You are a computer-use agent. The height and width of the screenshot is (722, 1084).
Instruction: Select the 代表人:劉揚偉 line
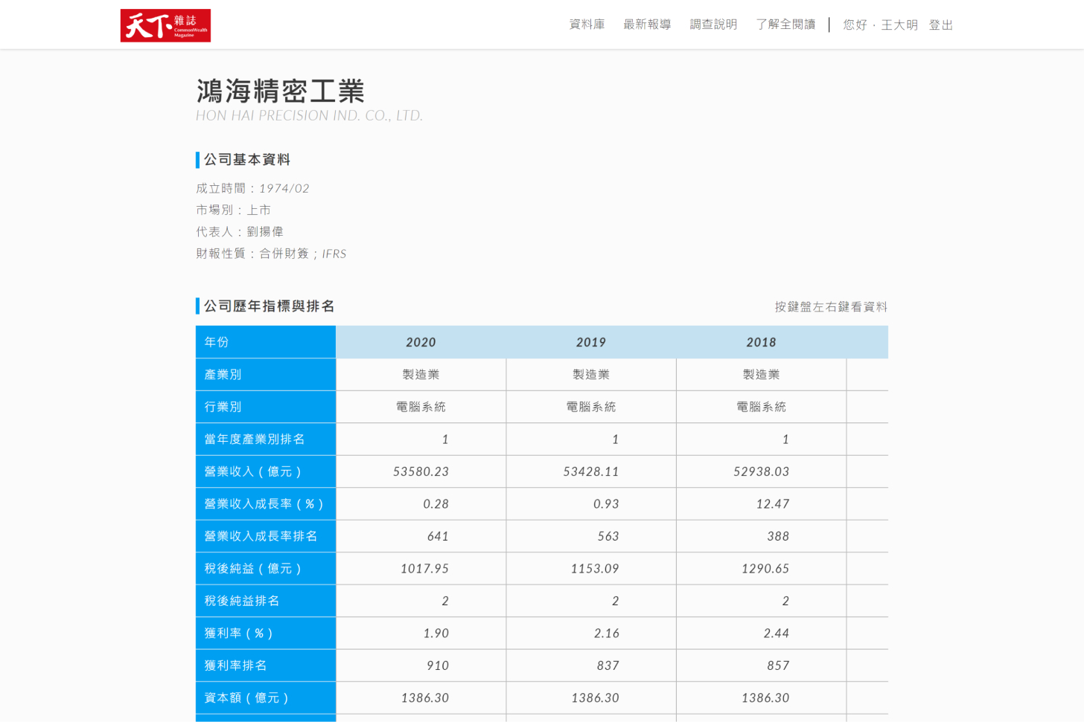[x=240, y=232]
